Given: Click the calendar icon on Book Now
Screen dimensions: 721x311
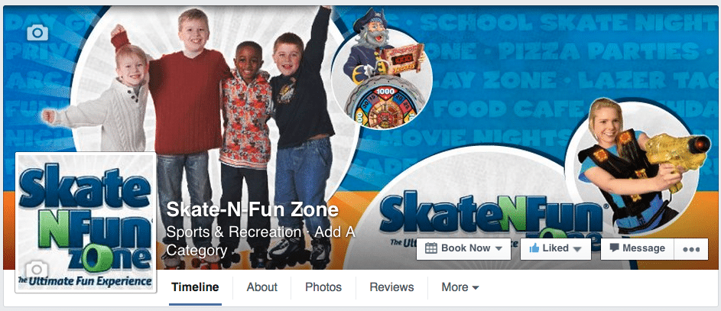Looking at the screenshot, I should 431,248.
